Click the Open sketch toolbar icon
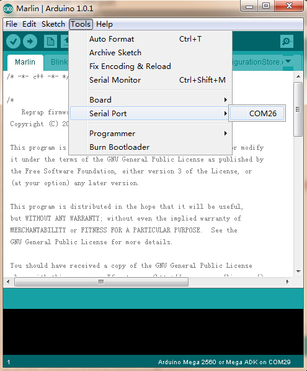 click(x=65, y=42)
